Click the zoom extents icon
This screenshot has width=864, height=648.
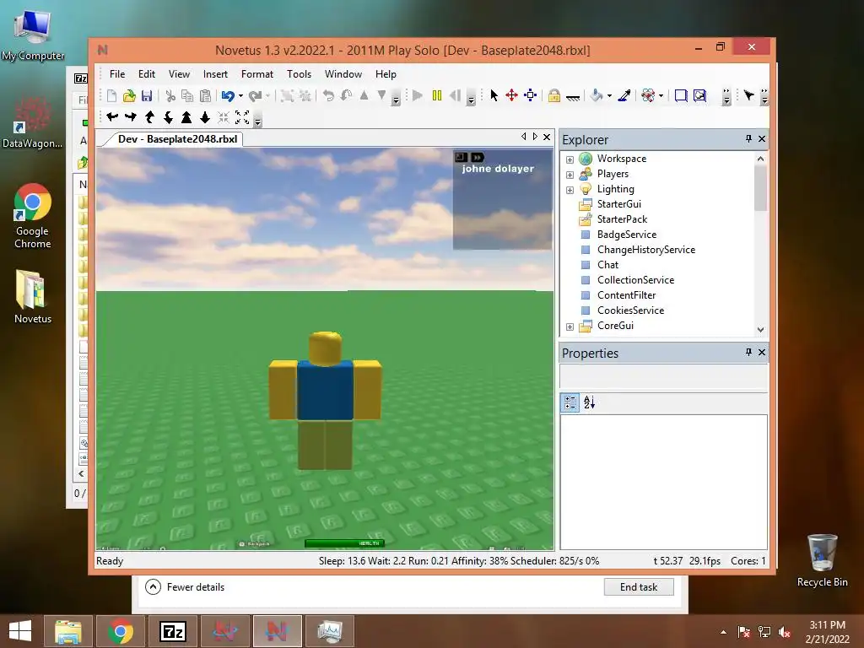pos(242,116)
